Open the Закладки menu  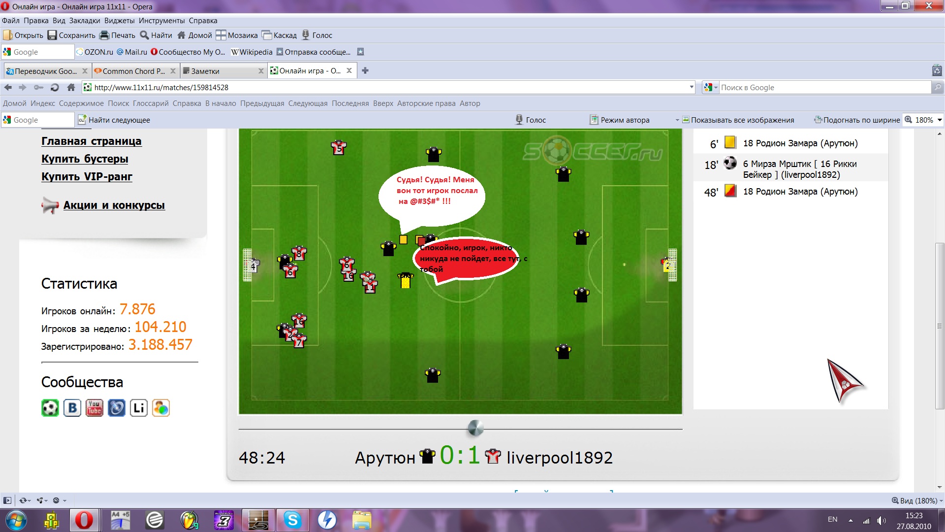coord(84,21)
